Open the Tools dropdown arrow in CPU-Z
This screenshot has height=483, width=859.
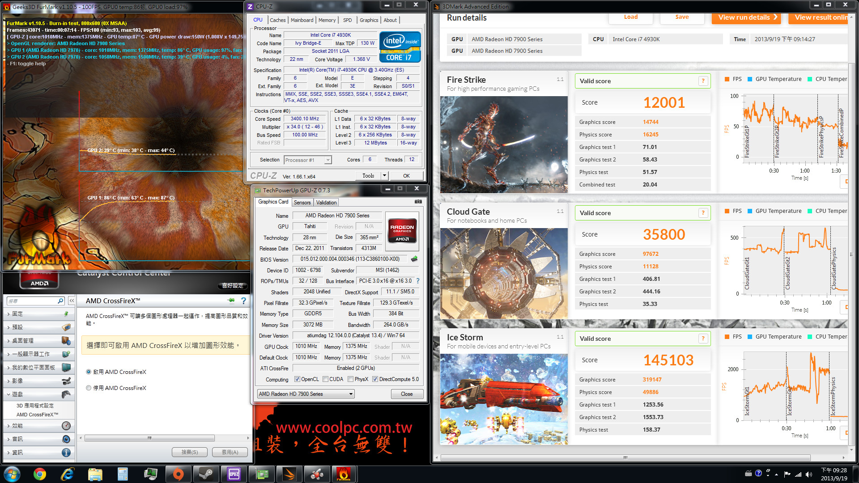click(x=384, y=176)
